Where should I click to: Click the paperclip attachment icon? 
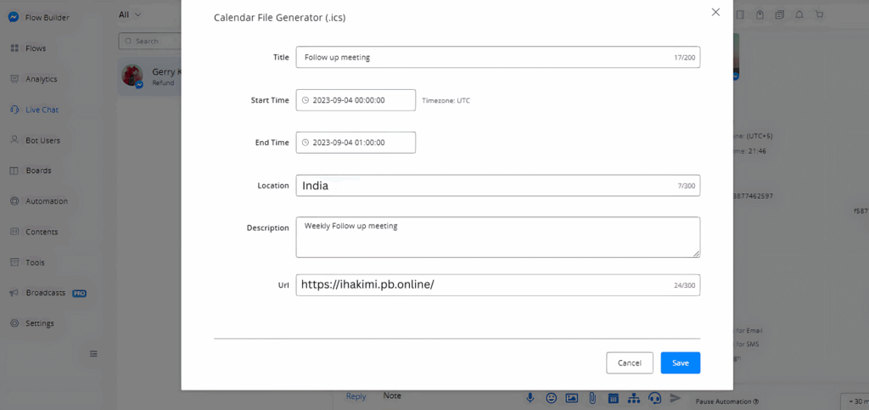click(x=592, y=397)
